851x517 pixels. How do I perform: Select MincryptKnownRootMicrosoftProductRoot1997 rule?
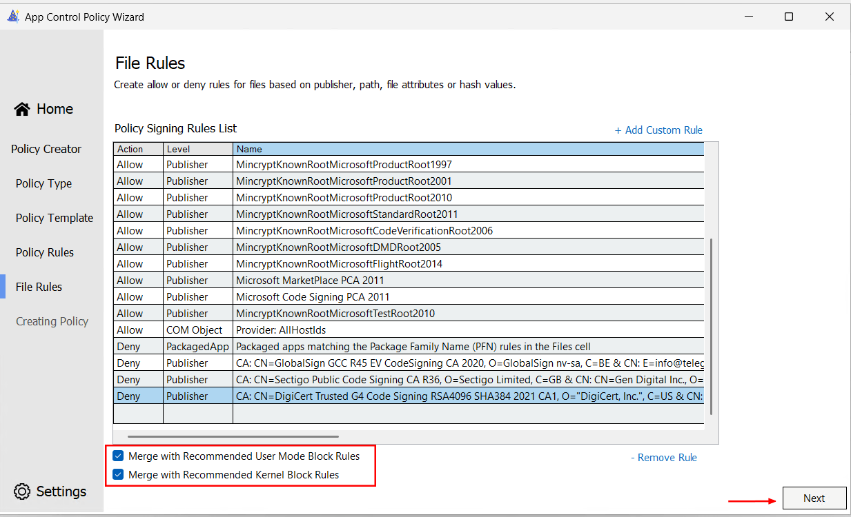(x=409, y=165)
